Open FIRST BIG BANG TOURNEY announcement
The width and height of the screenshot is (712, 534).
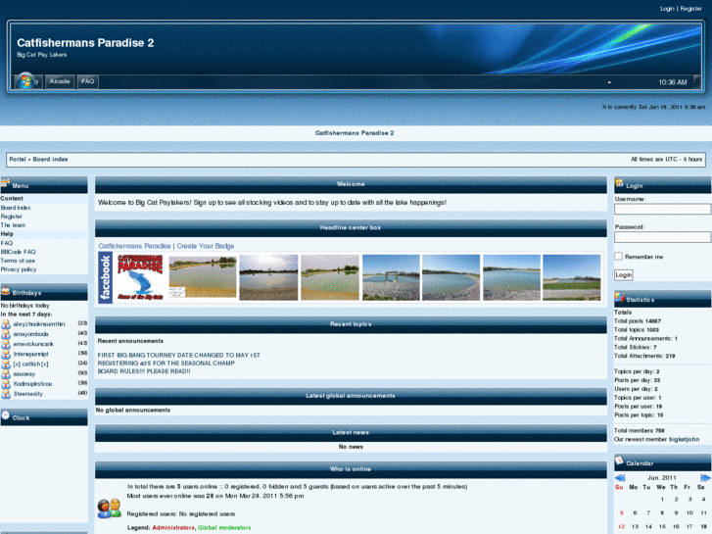point(179,355)
